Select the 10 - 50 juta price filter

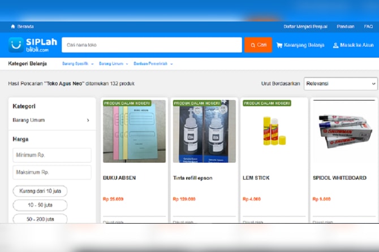40,205
